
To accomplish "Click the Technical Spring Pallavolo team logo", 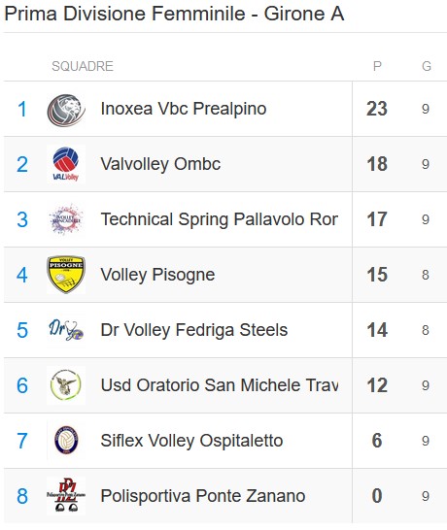I will pos(66,219).
